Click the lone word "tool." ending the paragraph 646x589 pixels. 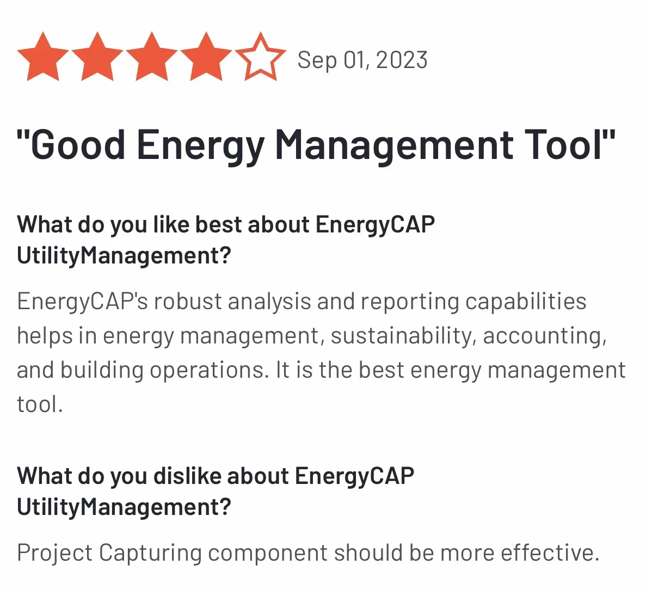[x=40, y=404]
